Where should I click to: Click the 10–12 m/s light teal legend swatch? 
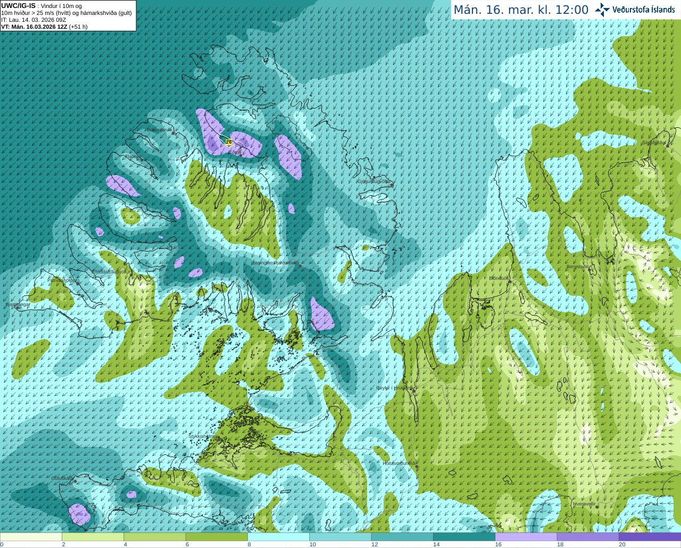(340, 537)
